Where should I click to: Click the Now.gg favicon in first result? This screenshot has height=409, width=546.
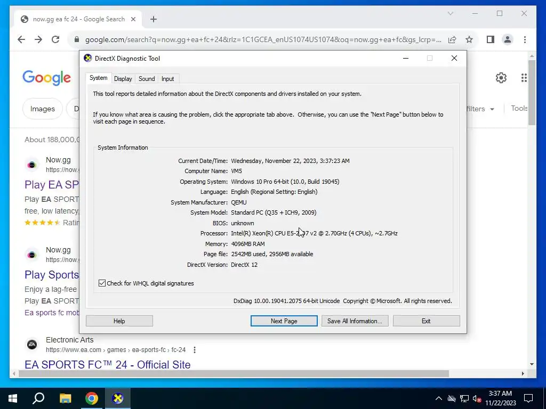[31, 165]
